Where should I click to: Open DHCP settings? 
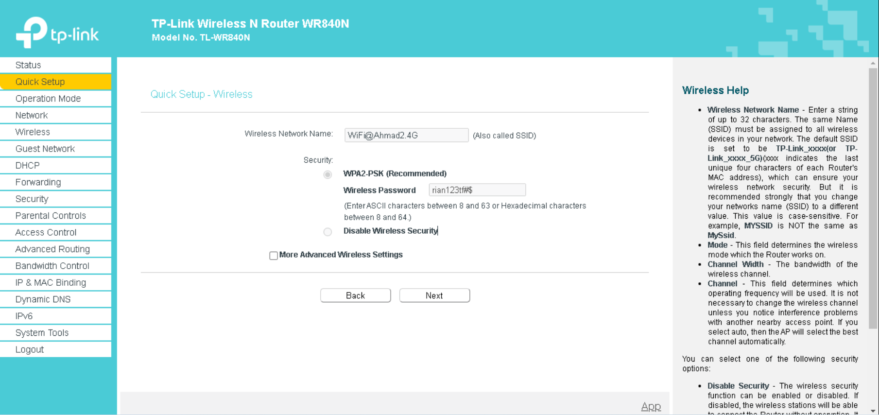(x=55, y=166)
